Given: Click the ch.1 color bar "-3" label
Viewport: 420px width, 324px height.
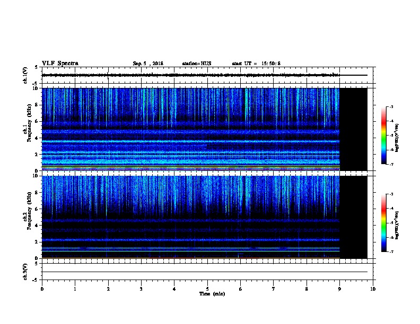Looking at the screenshot, I should pos(391,106).
